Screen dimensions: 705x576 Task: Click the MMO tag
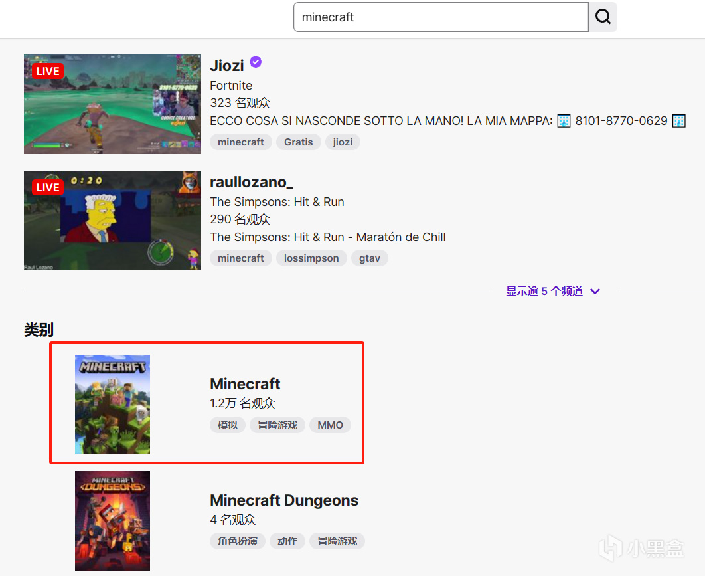[x=331, y=425]
